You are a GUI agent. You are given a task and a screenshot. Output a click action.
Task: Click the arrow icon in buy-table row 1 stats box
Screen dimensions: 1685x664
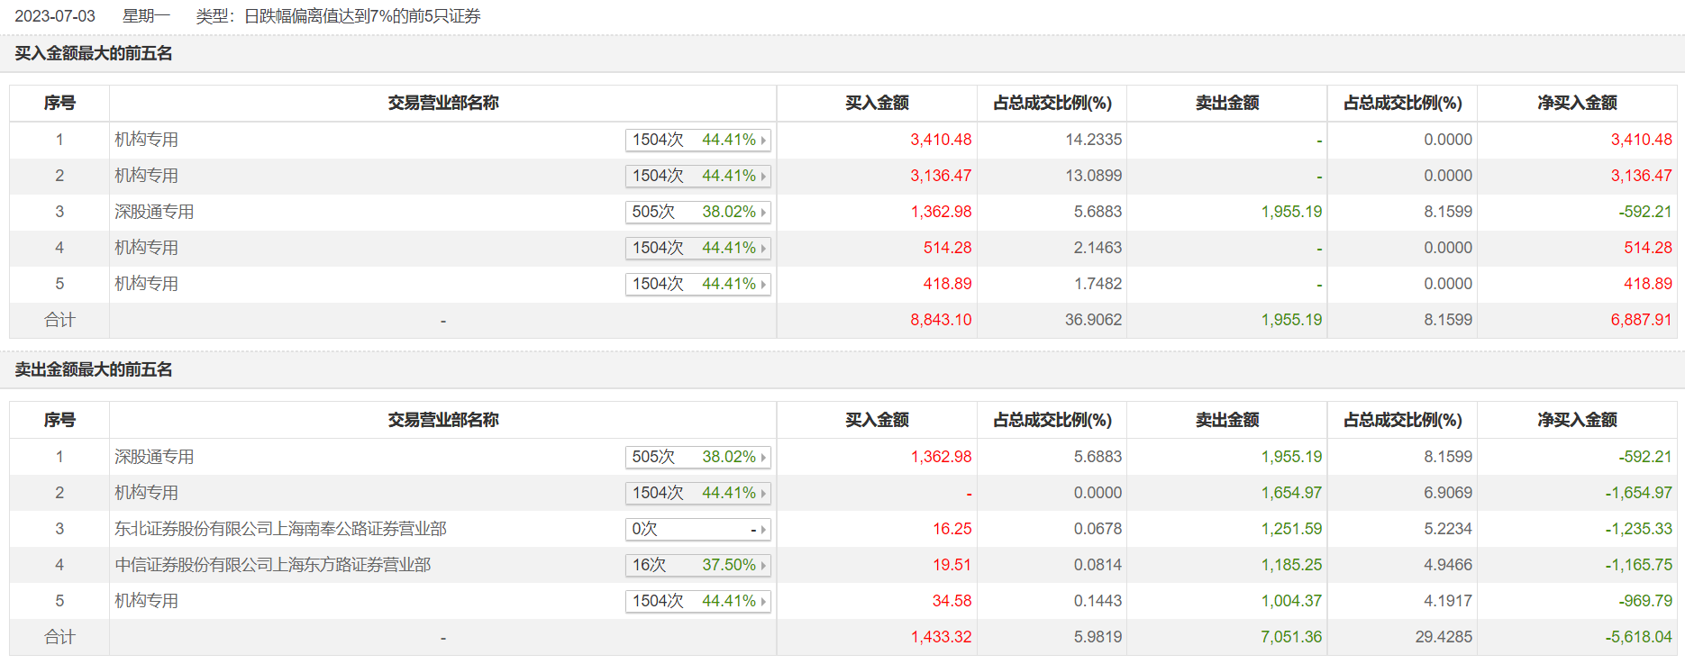[763, 141]
